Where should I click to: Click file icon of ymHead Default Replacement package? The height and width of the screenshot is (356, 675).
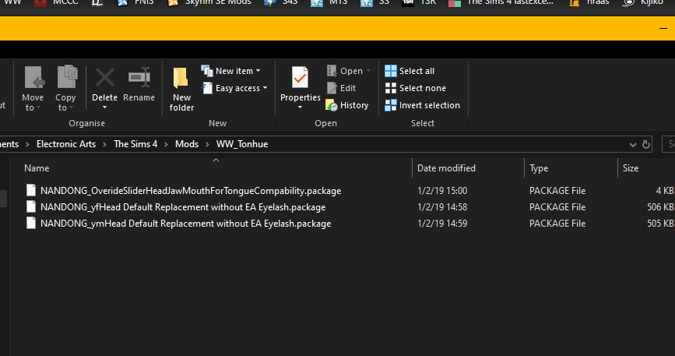click(31, 223)
